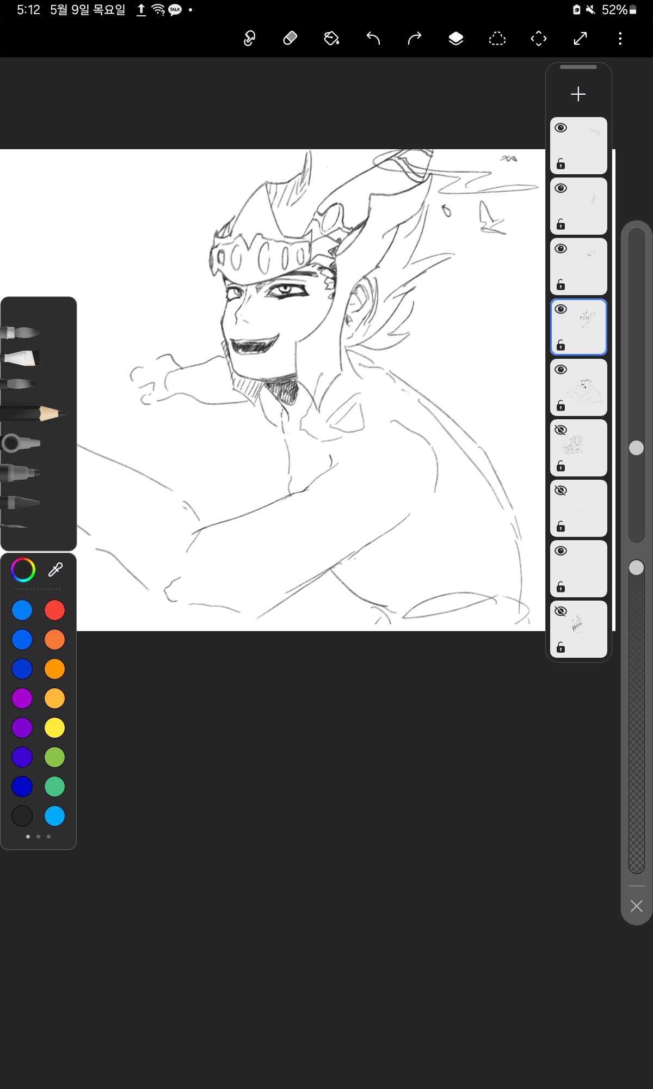The width and height of the screenshot is (653, 1089).
Task: Toggle fullscreen canvas with the arrows icon
Action: click(580, 38)
